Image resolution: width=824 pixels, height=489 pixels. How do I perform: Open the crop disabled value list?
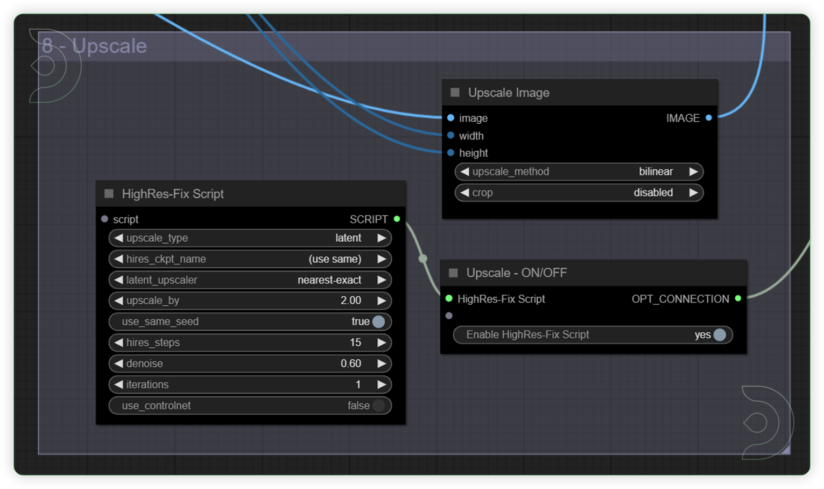tap(653, 192)
